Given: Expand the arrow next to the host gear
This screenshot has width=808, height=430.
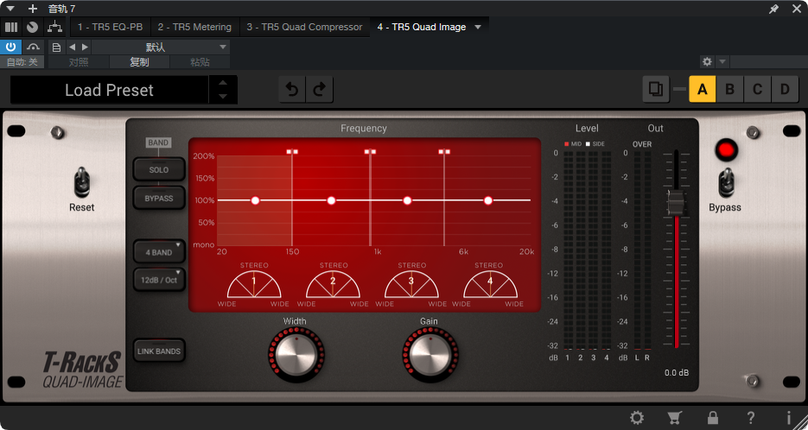Looking at the screenshot, I should pos(722,62).
